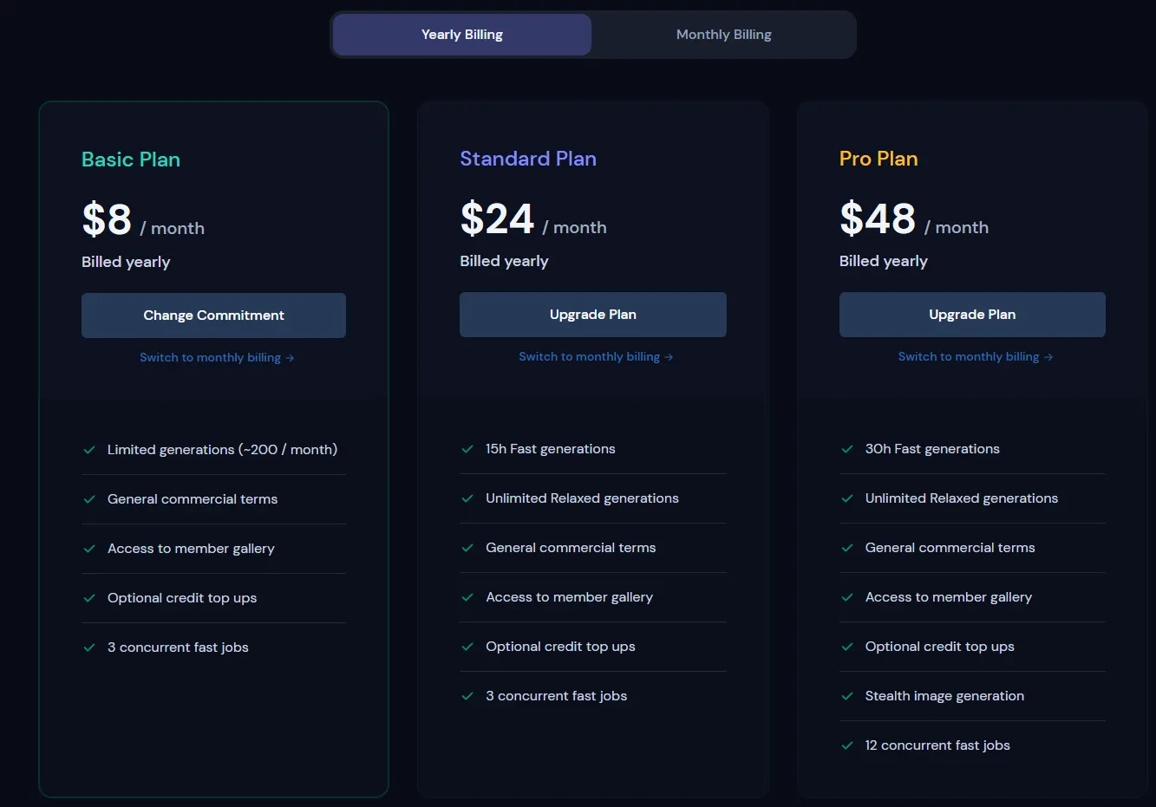Click the Standard Plan heading
The image size is (1156, 807).
[x=528, y=159]
